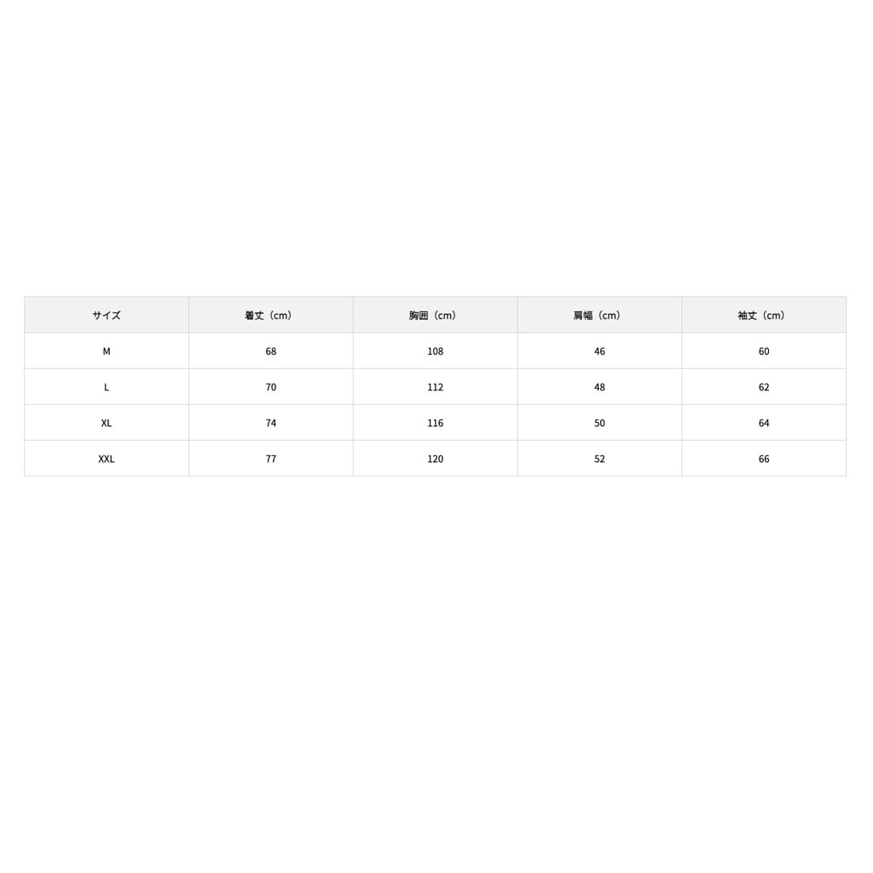Image resolution: width=873 pixels, height=873 pixels.
Task: Click the M size row label
Action: click(x=107, y=351)
